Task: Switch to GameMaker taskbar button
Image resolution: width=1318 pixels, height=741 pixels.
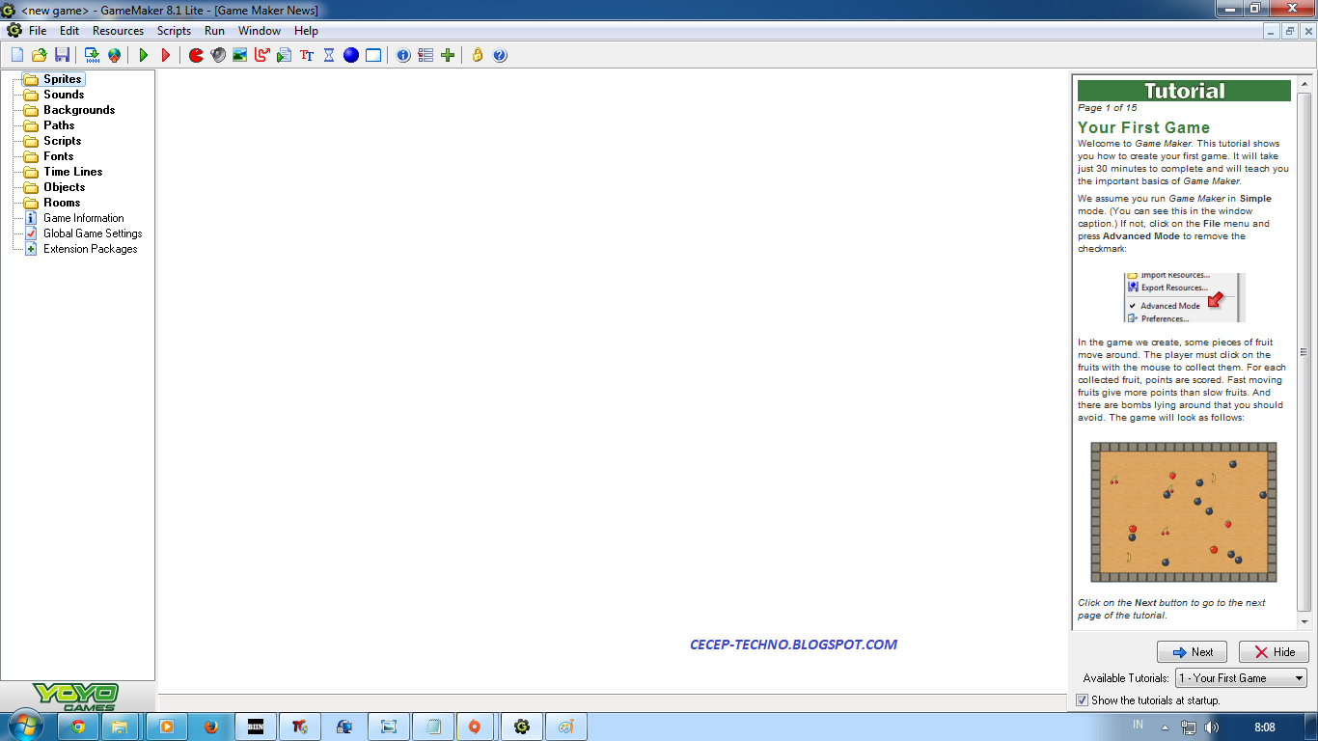Action: coord(522,727)
